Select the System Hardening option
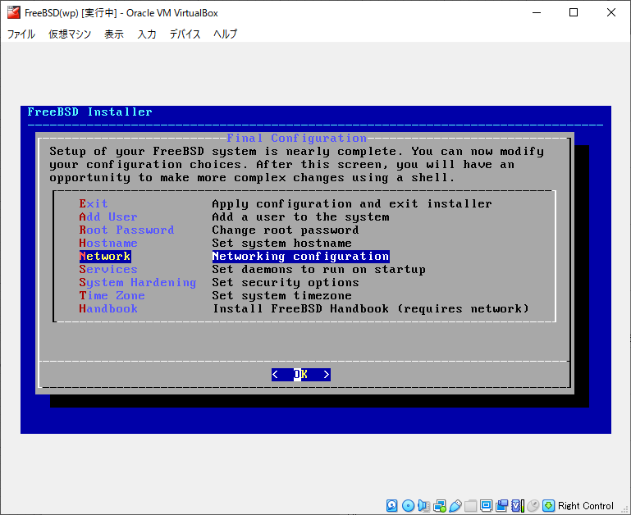Screen dimensions: 631x515 click(x=138, y=282)
